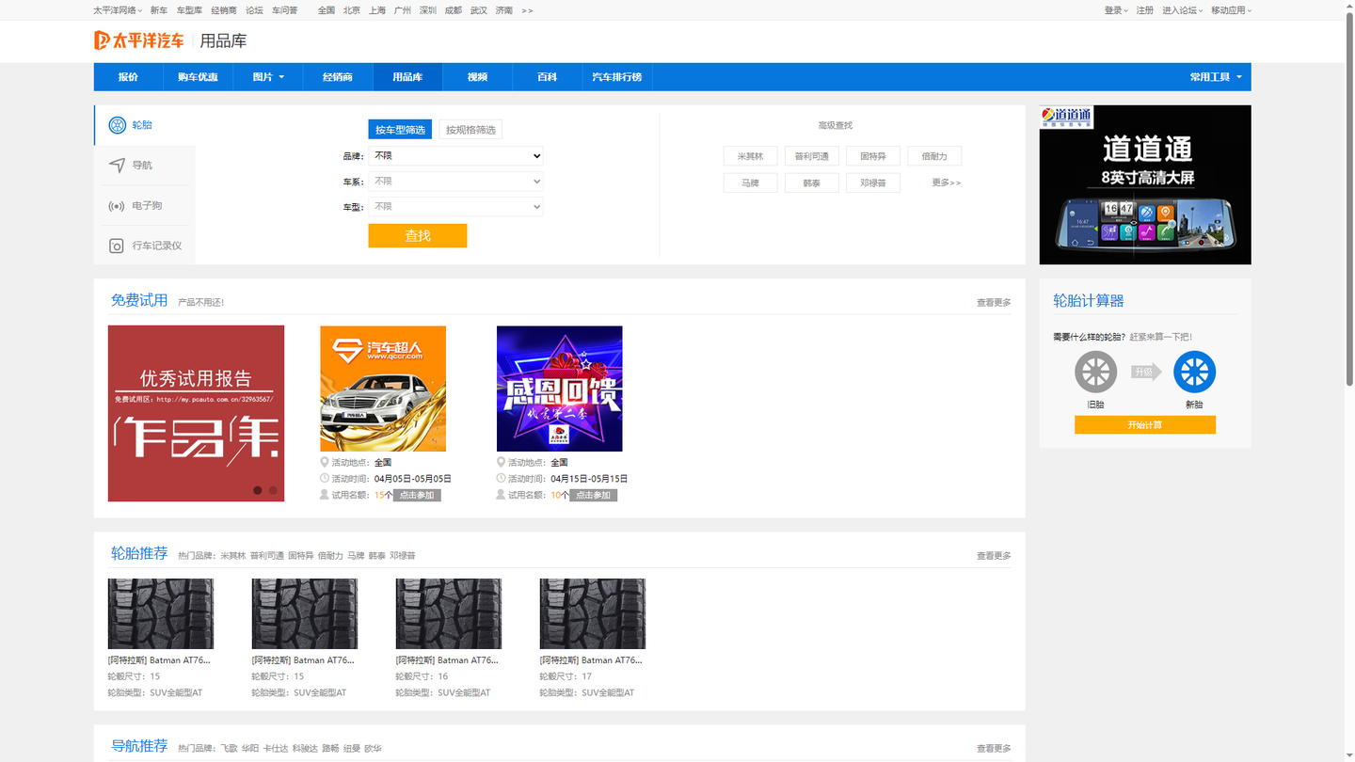Select the 固特异 brand button
Viewport: 1355px width, 762px height.
[x=873, y=156]
